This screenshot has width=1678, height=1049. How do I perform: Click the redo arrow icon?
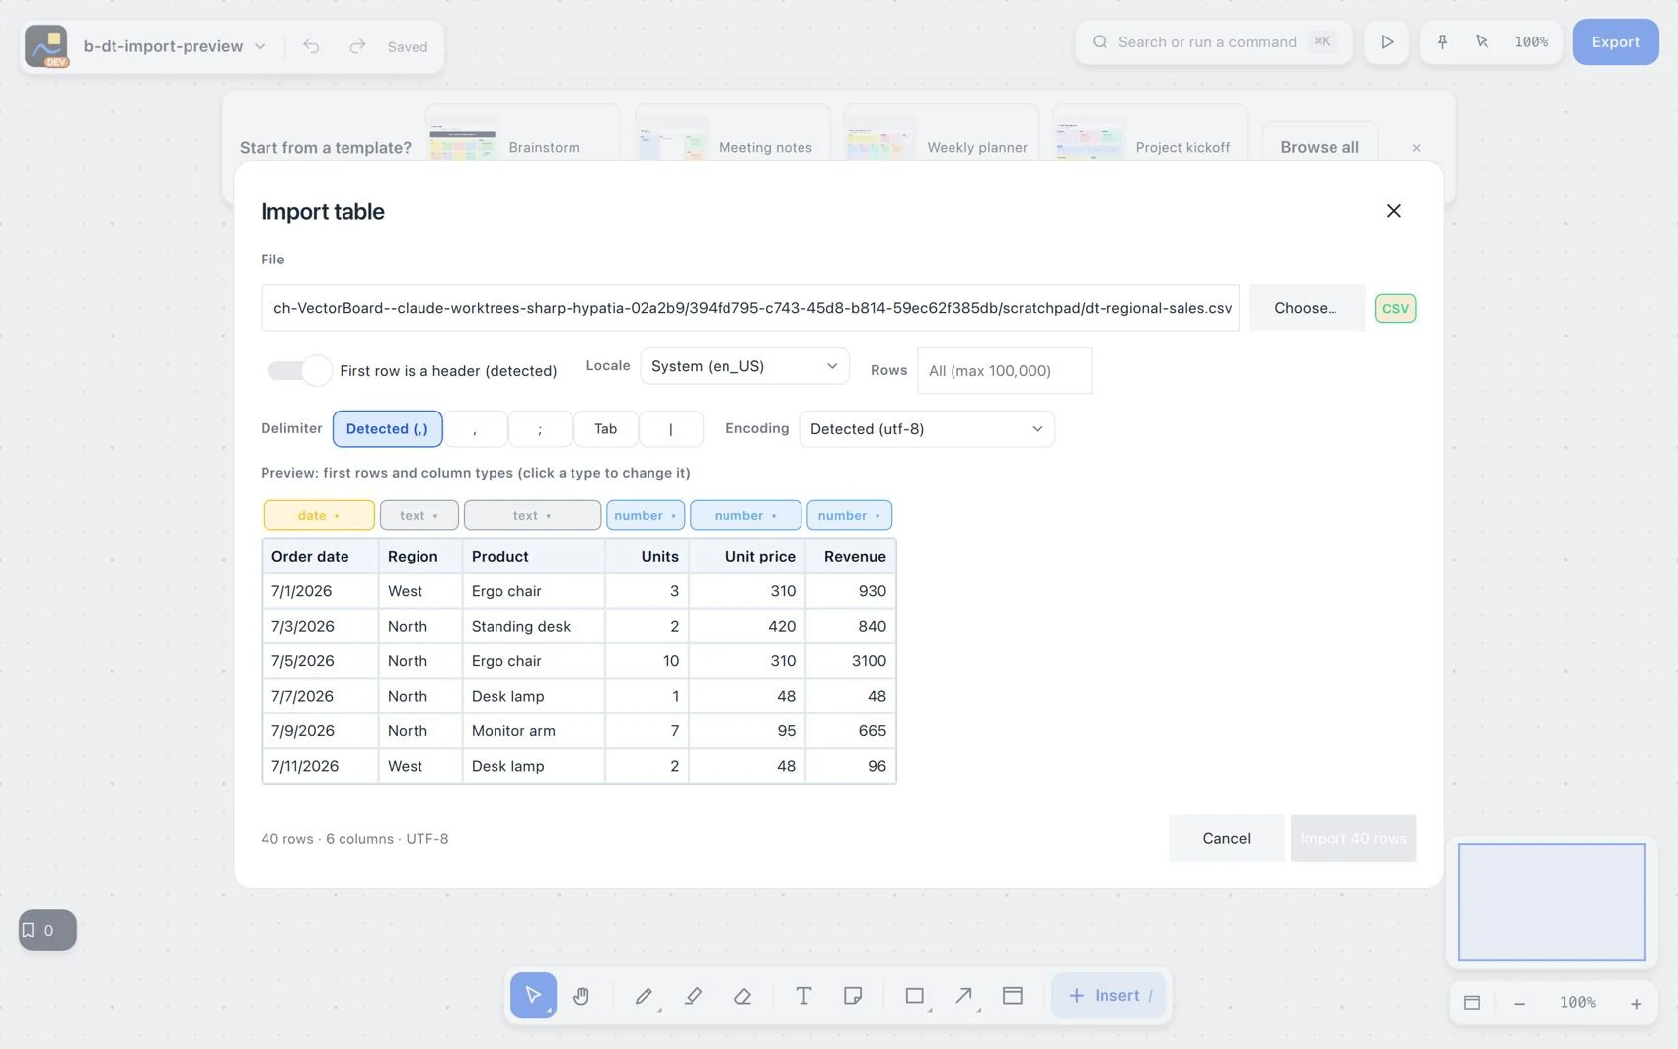(357, 46)
